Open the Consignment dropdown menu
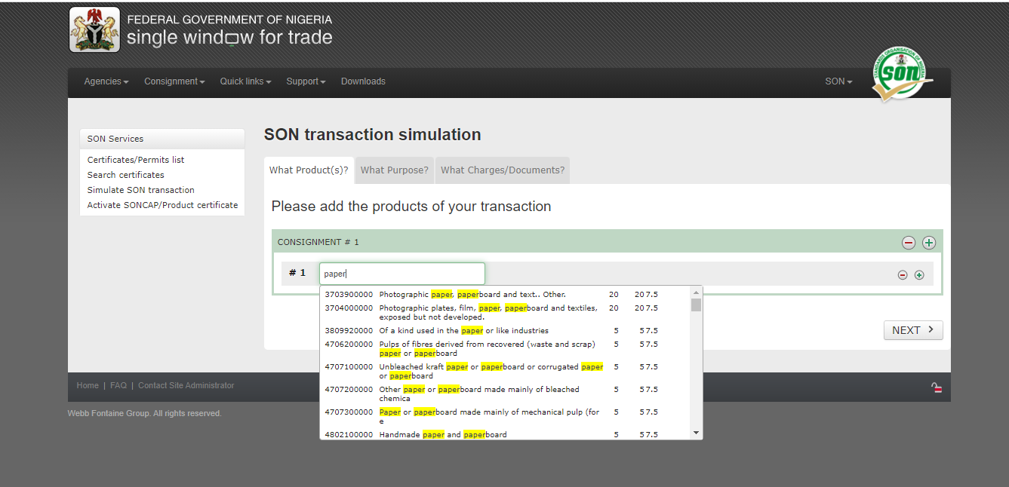The image size is (1009, 487). 174,81
